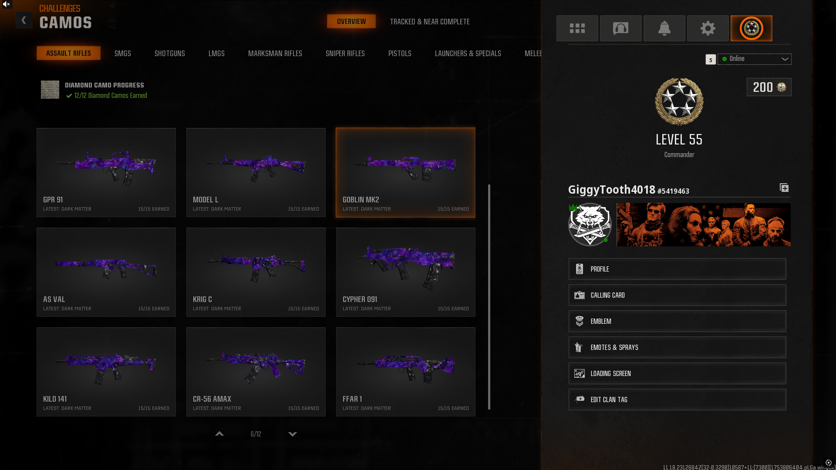Open the Loading Screen button

coord(677,373)
